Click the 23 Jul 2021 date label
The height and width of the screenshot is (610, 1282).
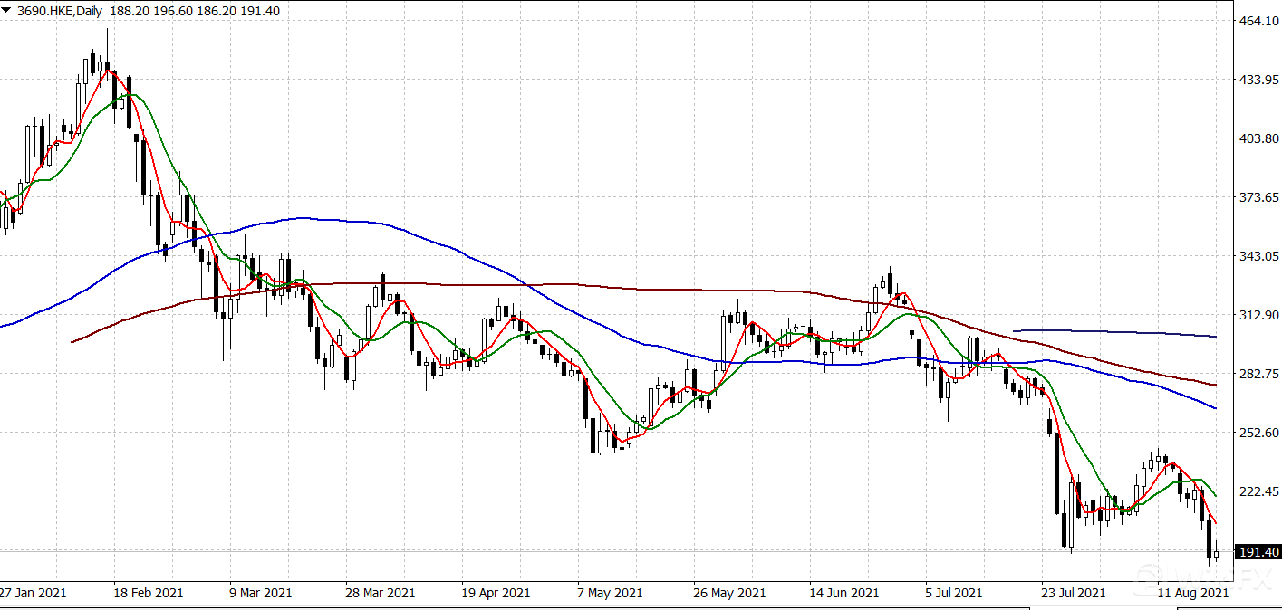point(1074,593)
